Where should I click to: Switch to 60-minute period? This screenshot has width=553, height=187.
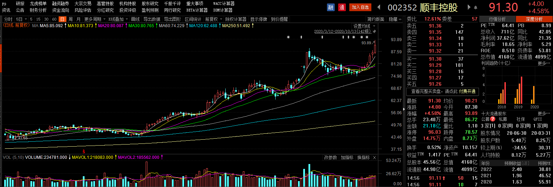click(x=54, y=19)
